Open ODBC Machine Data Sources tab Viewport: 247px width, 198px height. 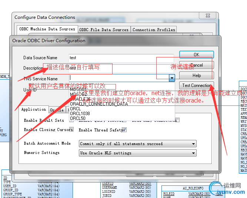[47, 29]
